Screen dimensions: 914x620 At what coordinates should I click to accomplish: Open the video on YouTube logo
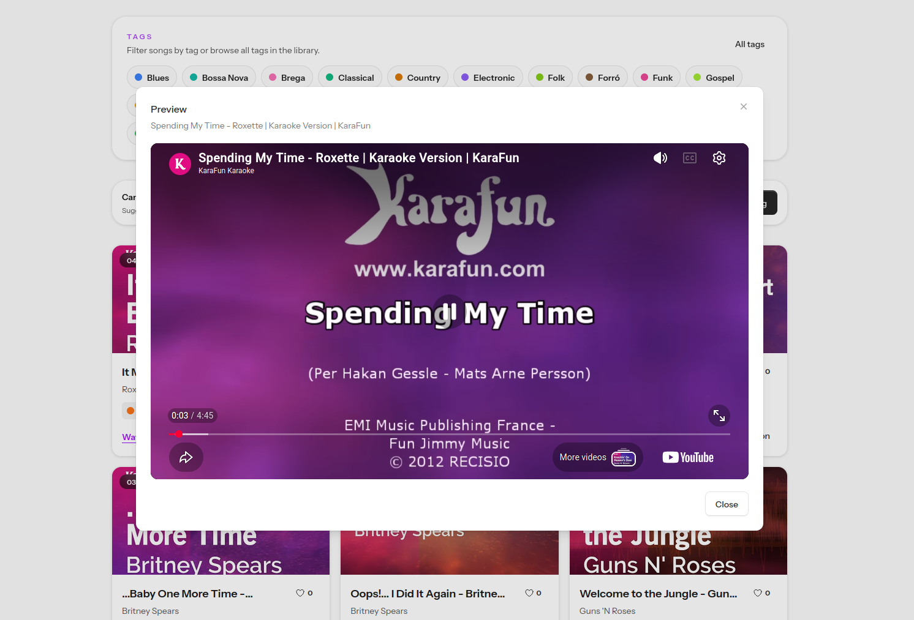[x=688, y=457]
